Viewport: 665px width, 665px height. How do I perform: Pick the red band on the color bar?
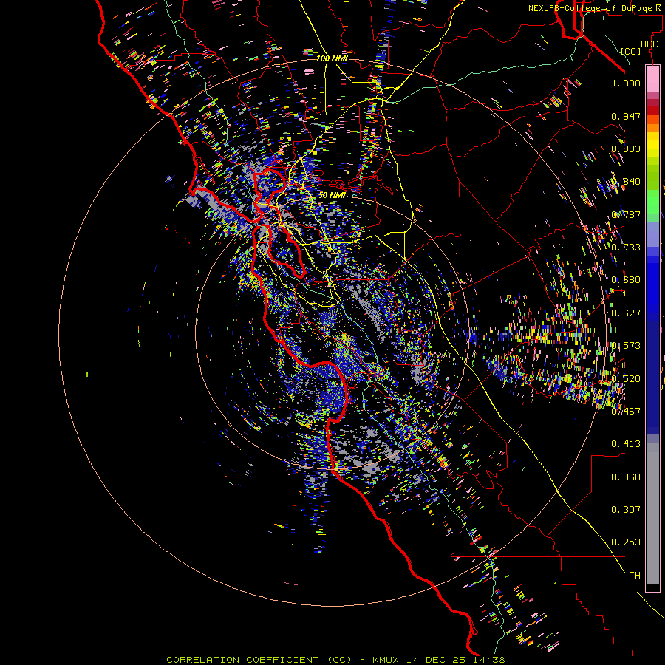click(652, 110)
